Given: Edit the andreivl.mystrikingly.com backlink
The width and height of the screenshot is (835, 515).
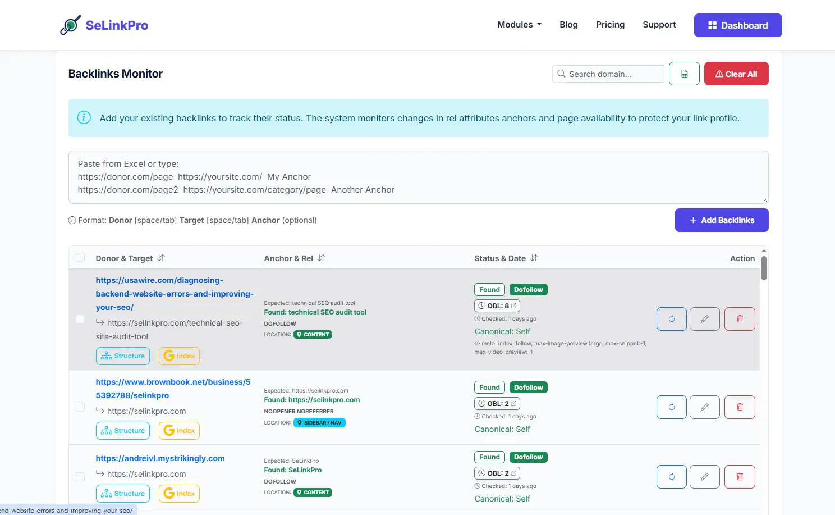Looking at the screenshot, I should coord(705,477).
